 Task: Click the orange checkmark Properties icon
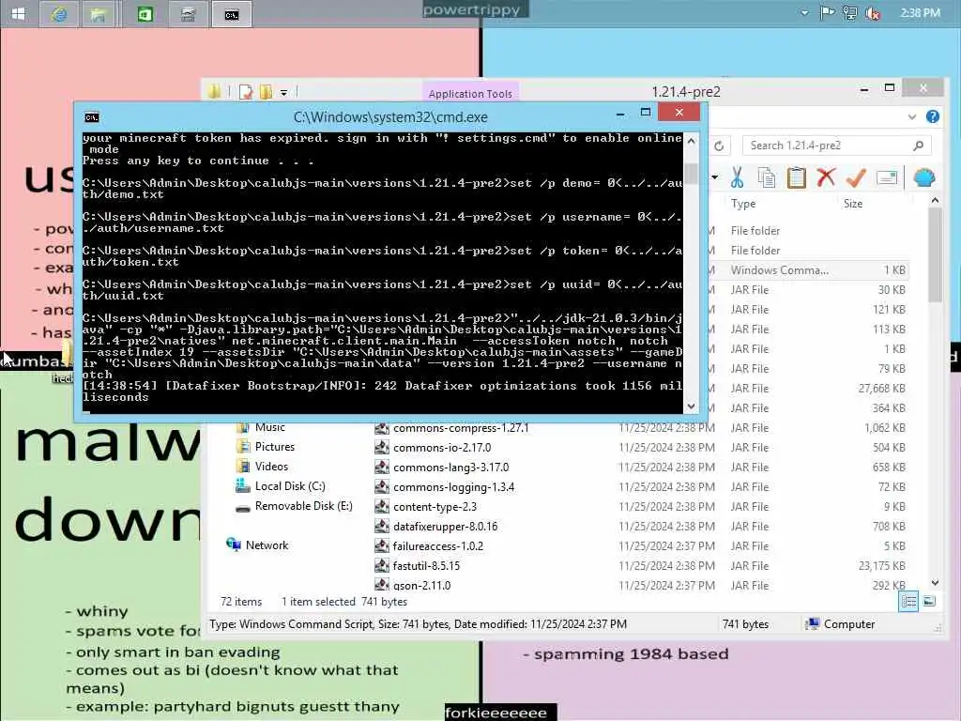tap(856, 177)
